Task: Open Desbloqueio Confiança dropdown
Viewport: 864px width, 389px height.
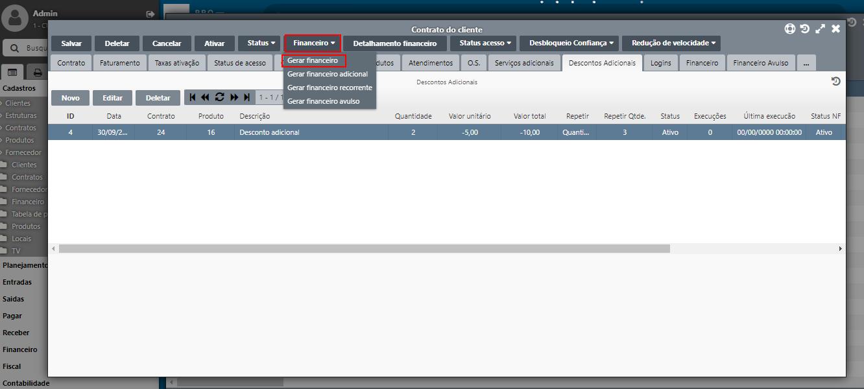Action: 571,43
